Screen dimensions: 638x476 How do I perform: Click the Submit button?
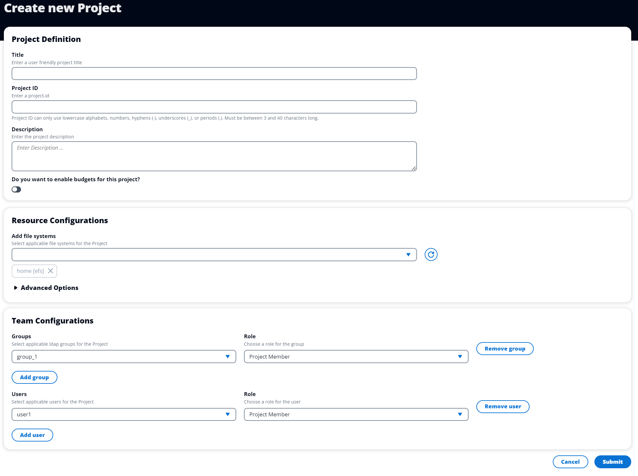pos(613,461)
